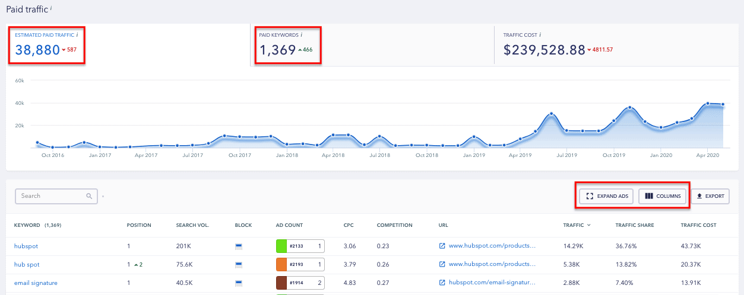Open external link icon for hubspot row
This screenshot has width=744, height=295.
(442, 245)
